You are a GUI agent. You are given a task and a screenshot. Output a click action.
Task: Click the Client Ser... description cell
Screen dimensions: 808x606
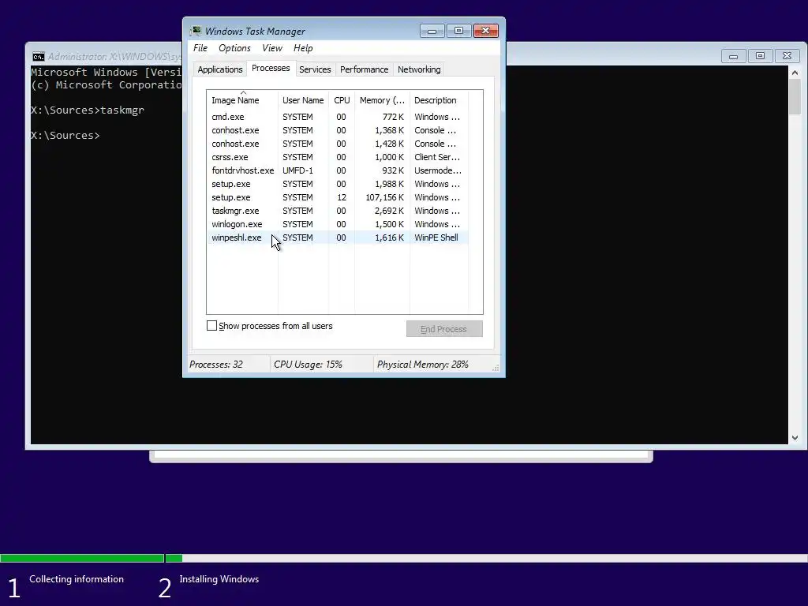coord(437,157)
